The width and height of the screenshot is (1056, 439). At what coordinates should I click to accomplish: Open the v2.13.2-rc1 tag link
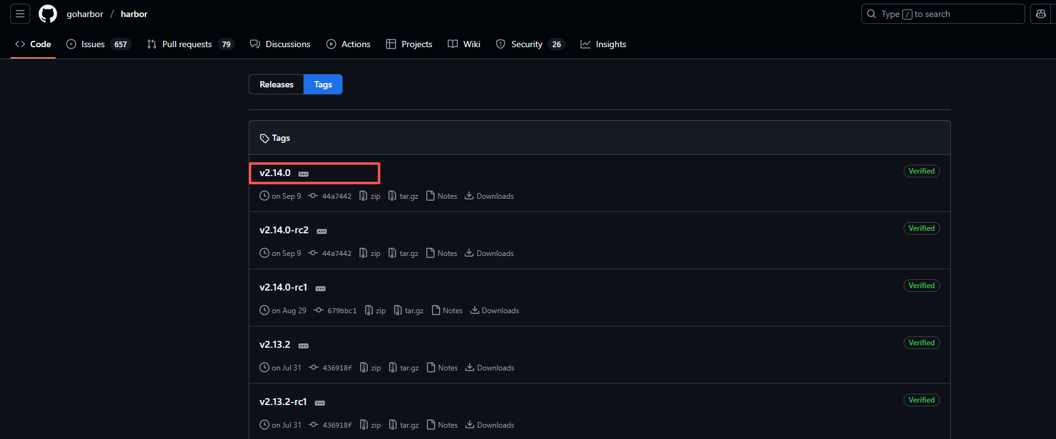coord(283,402)
